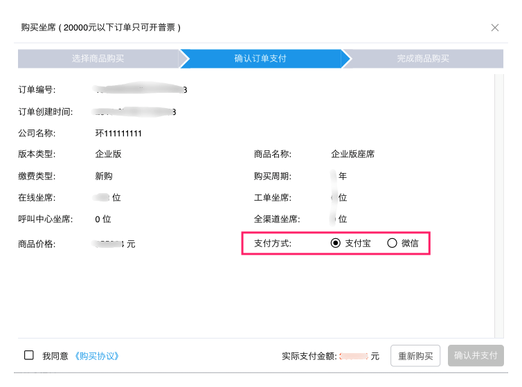Click the 呼叫中心坐席 label
Screen dimensions: 522x387
coord(45,219)
